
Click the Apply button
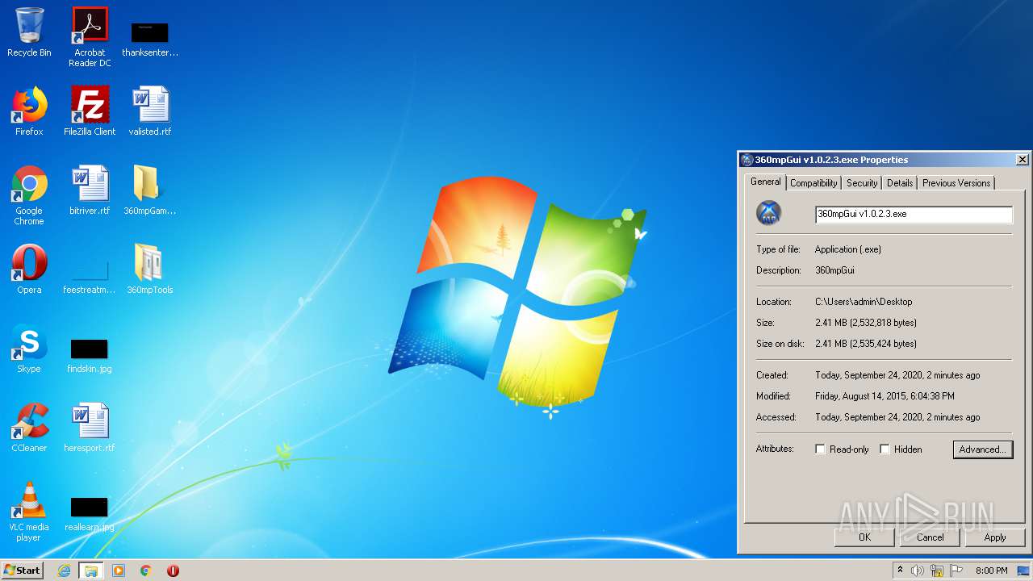coord(995,537)
